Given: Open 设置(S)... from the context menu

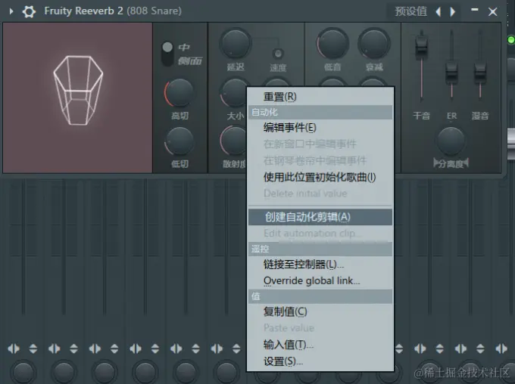Looking at the screenshot, I should tap(320, 361).
